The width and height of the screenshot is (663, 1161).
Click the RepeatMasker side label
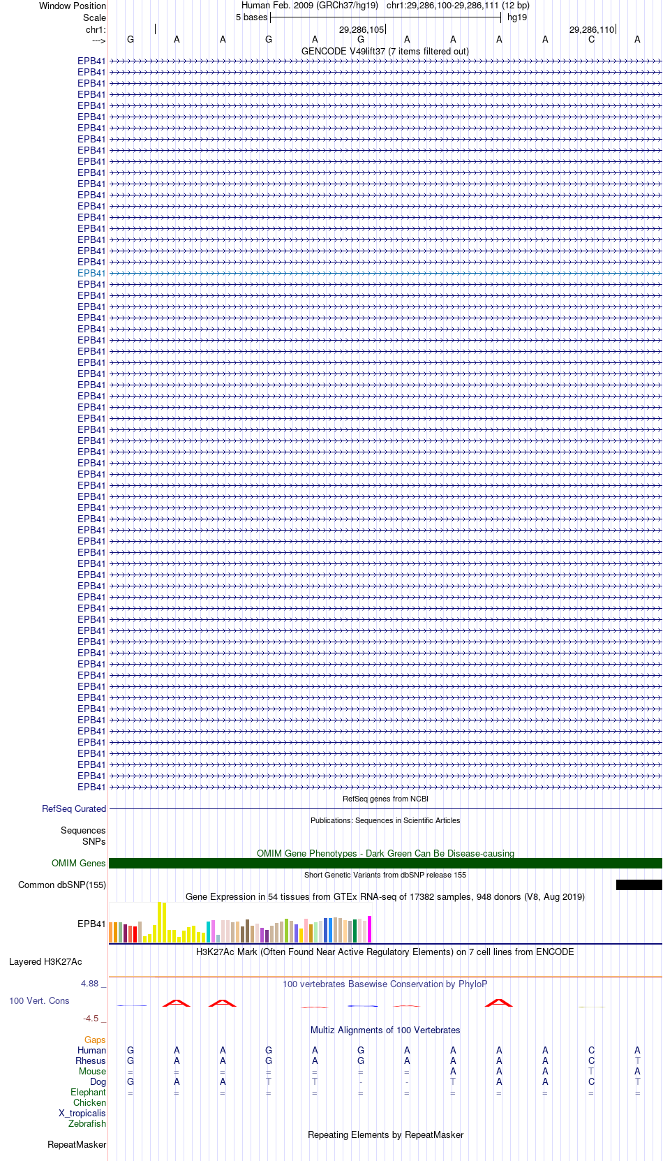[77, 1145]
